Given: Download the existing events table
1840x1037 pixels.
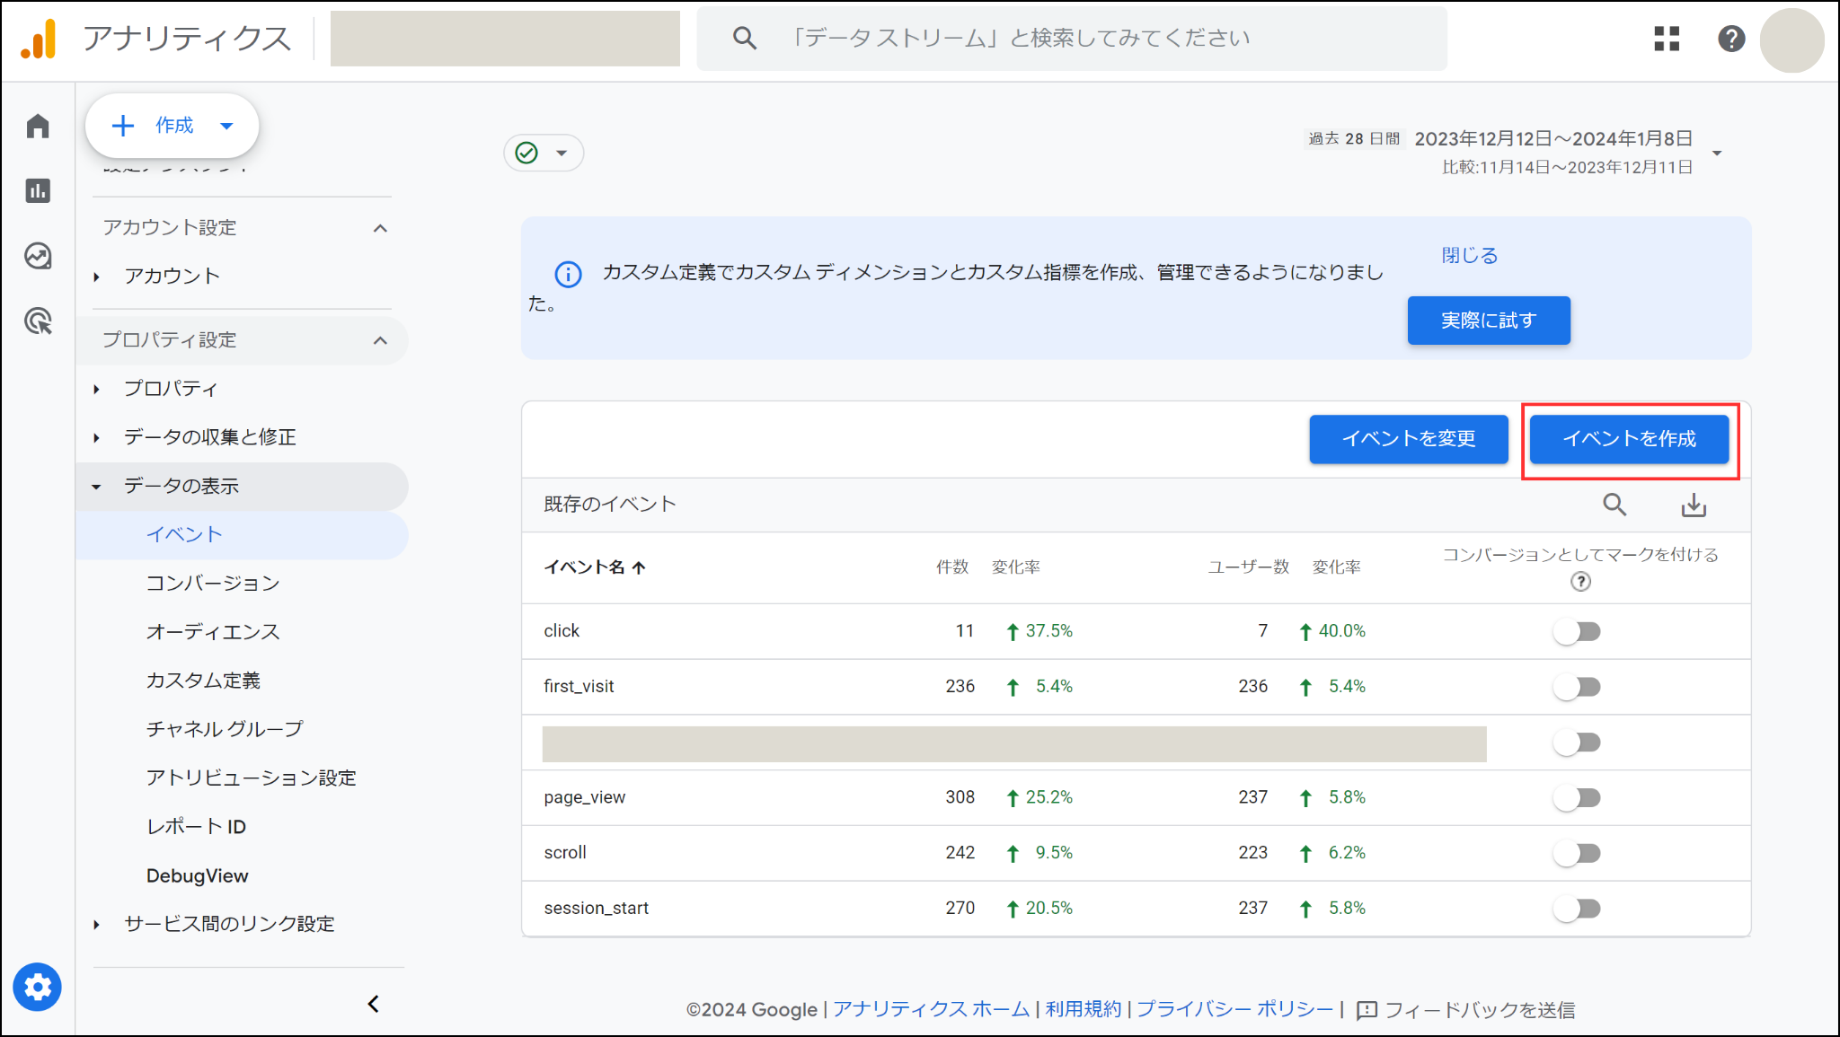Looking at the screenshot, I should 1694,505.
